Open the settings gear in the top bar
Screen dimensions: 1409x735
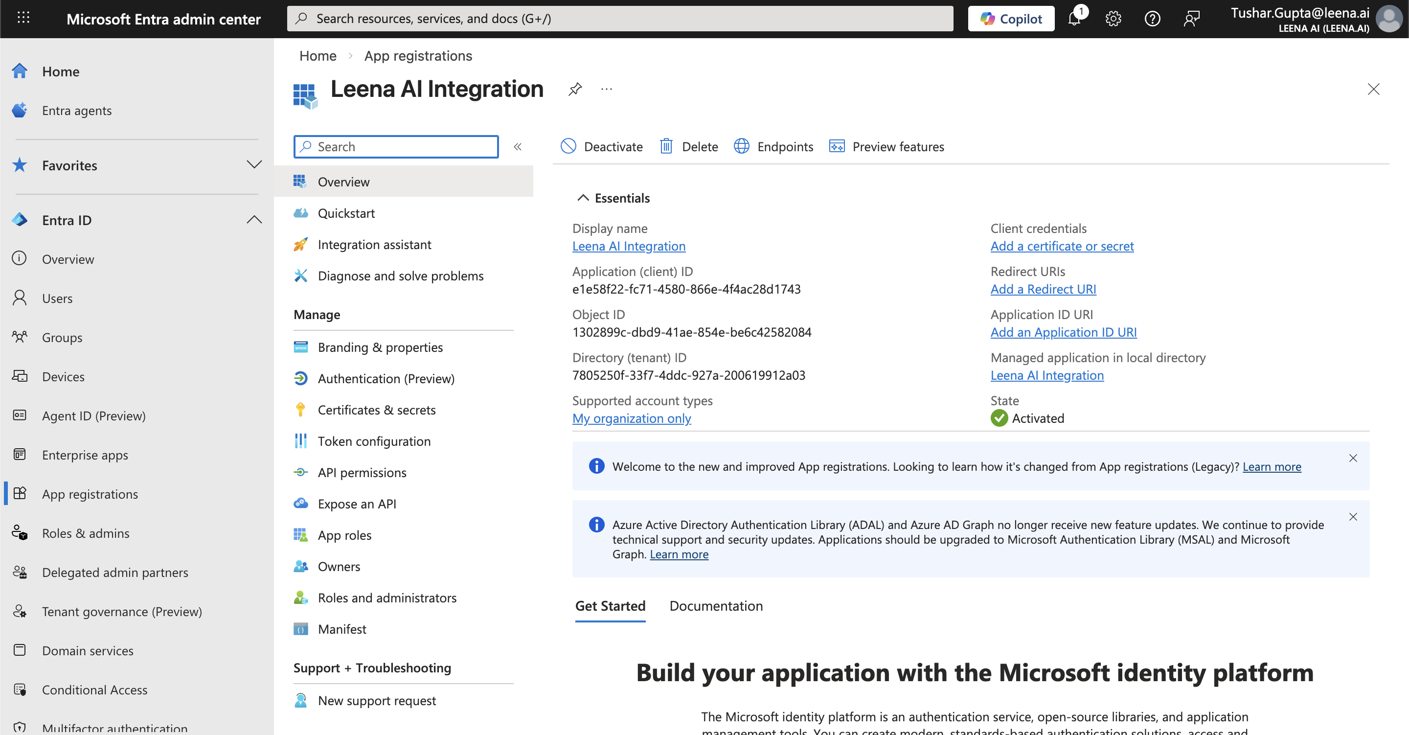[1113, 19]
